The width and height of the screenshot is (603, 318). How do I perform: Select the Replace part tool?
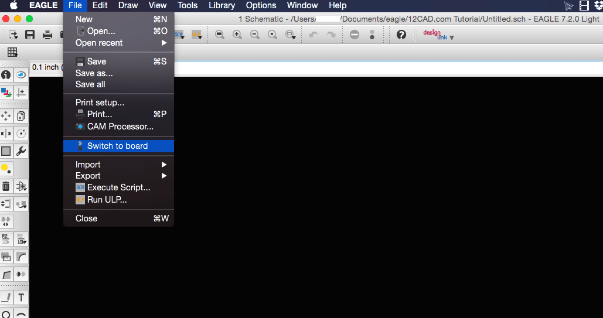tap(21, 204)
